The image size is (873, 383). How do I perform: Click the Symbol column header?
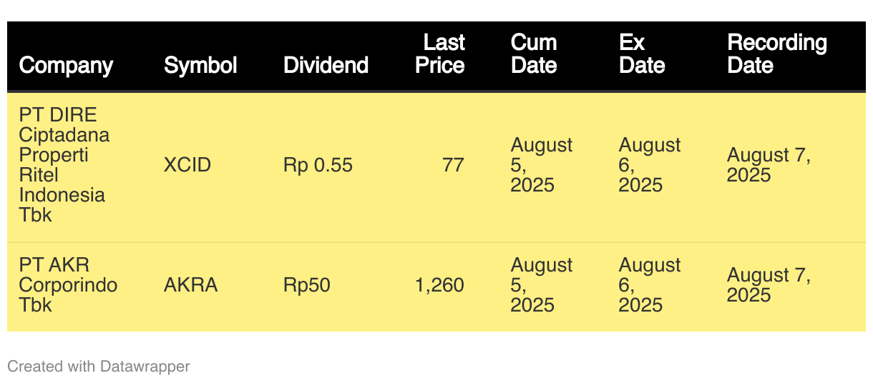tap(200, 65)
